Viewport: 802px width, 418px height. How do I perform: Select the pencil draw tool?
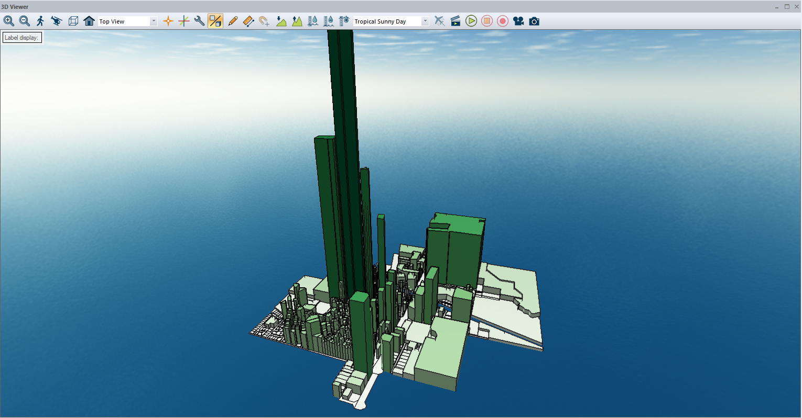tap(233, 21)
